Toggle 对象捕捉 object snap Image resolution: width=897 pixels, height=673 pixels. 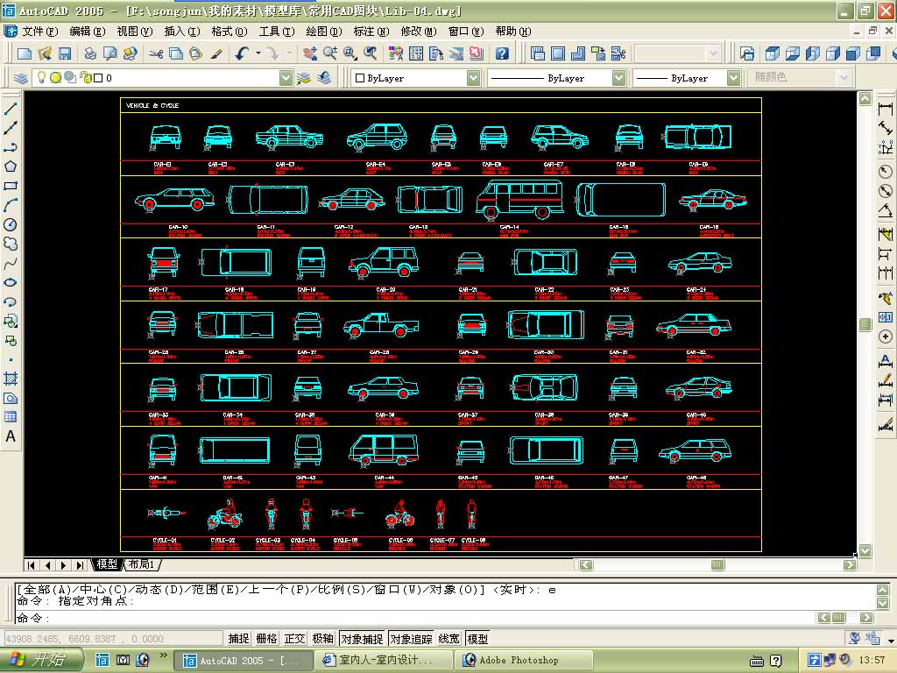pyautogui.click(x=362, y=639)
